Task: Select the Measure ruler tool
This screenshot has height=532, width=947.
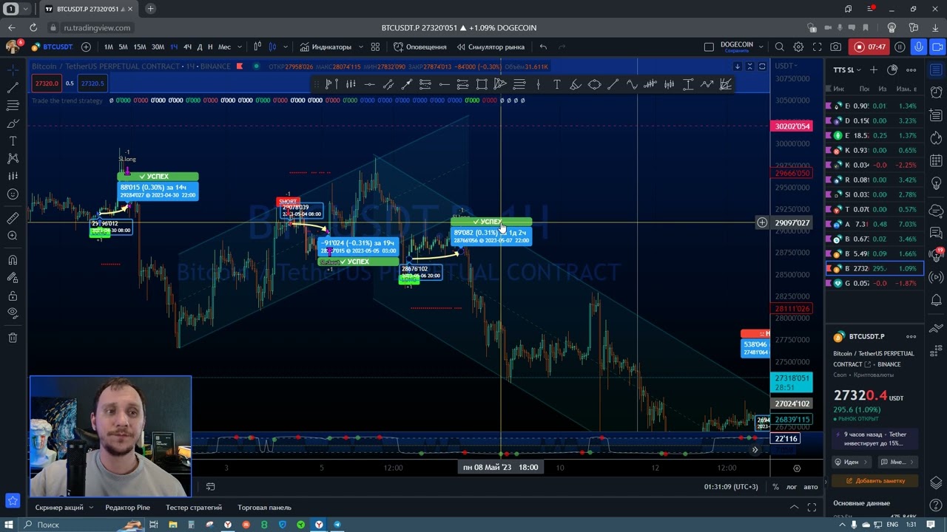Action: tap(13, 218)
